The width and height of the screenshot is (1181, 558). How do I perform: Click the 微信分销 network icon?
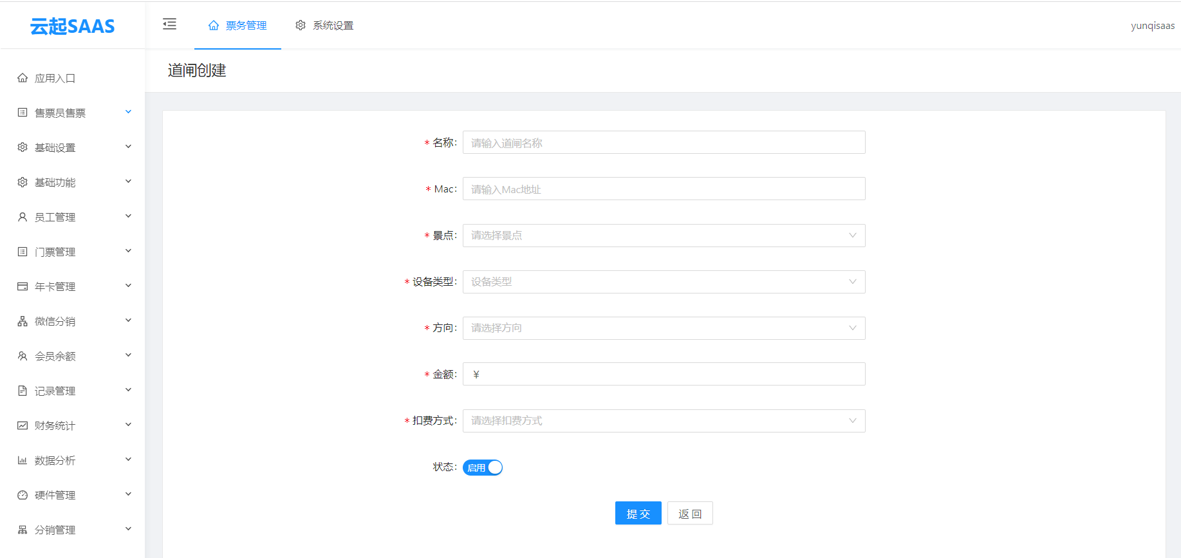coord(23,322)
